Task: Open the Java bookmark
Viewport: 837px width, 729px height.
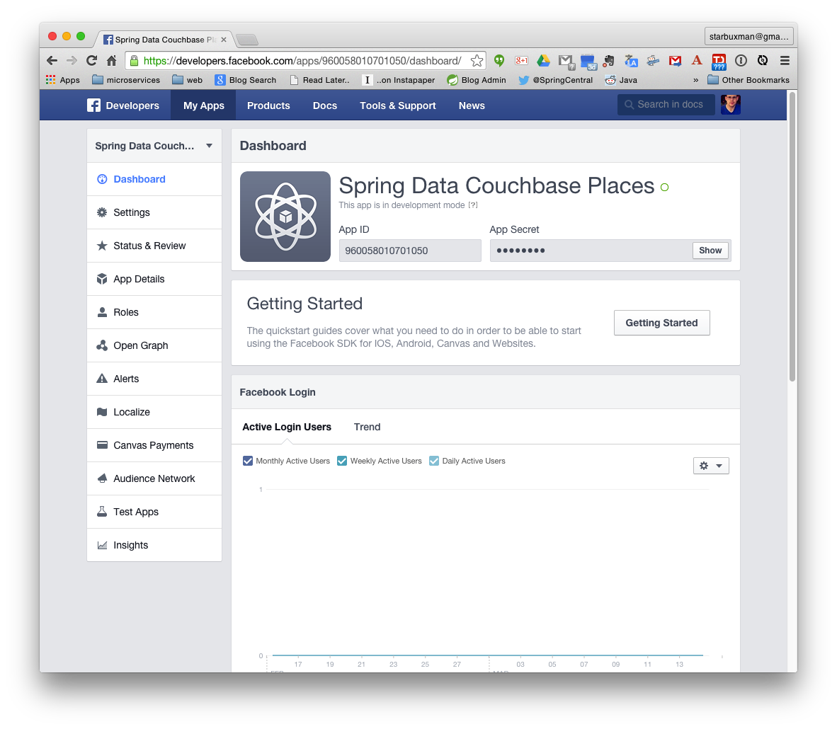Action: 621,80
